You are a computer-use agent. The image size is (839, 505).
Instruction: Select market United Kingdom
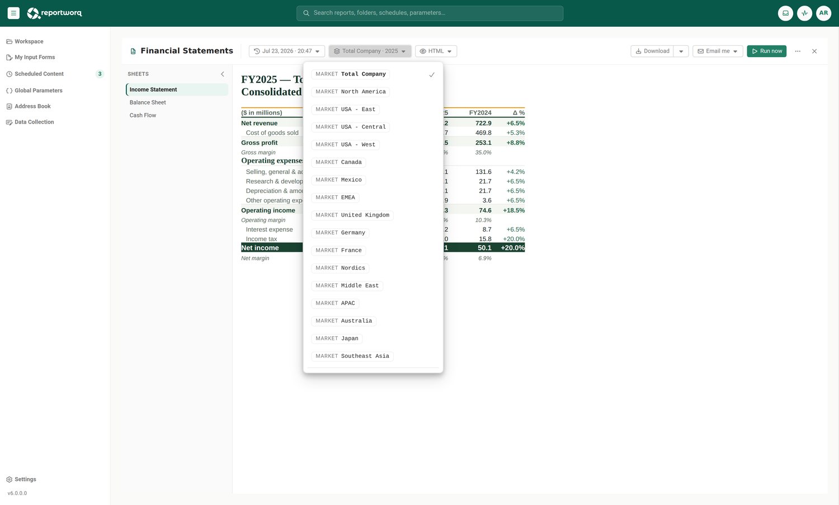coord(373,215)
